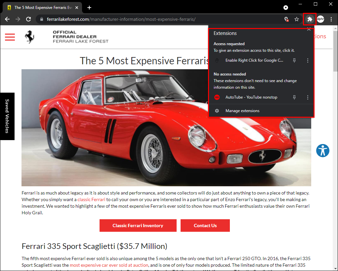
Task: Pin the Enable Right Click extension
Action: [294, 60]
